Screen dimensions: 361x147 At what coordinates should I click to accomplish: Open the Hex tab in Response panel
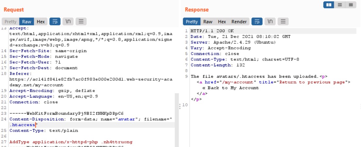(x=222, y=22)
